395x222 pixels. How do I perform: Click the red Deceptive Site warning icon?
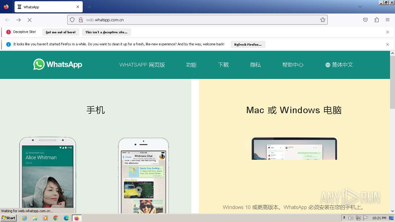point(8,32)
